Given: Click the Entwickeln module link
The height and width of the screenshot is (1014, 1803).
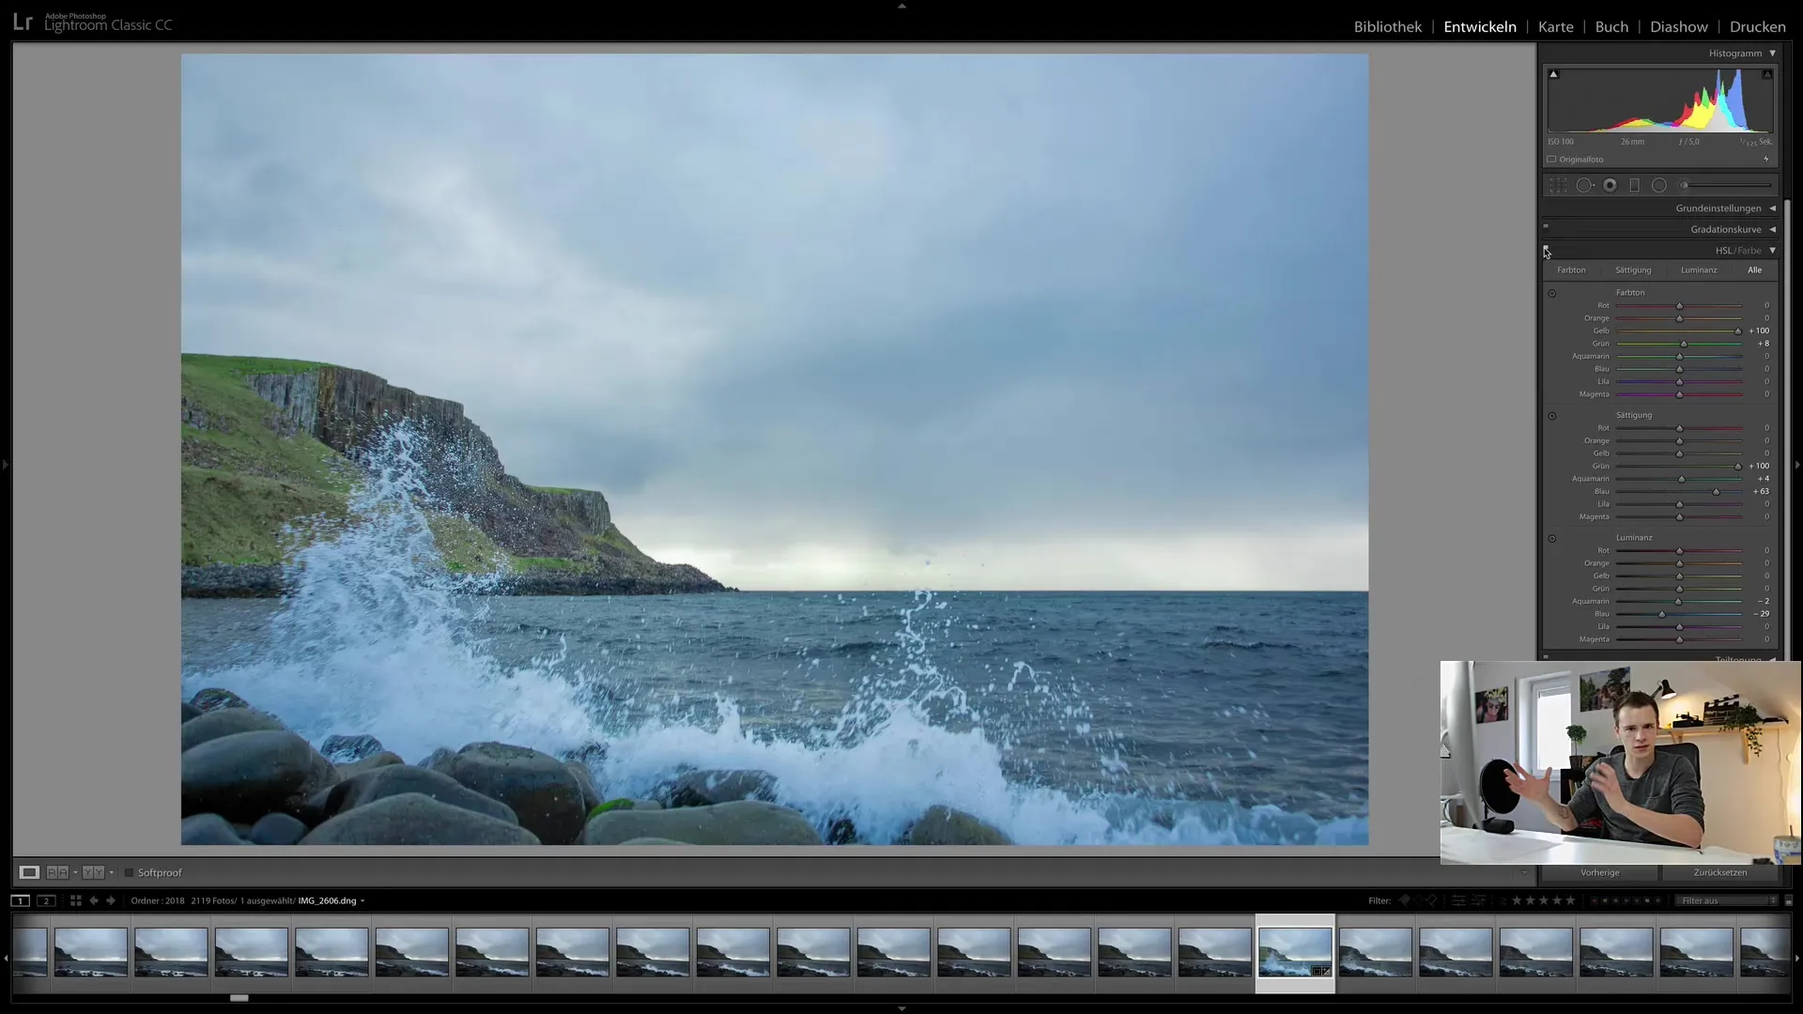Looking at the screenshot, I should pos(1480,27).
